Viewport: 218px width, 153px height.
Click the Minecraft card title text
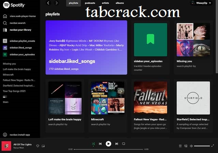(98, 119)
